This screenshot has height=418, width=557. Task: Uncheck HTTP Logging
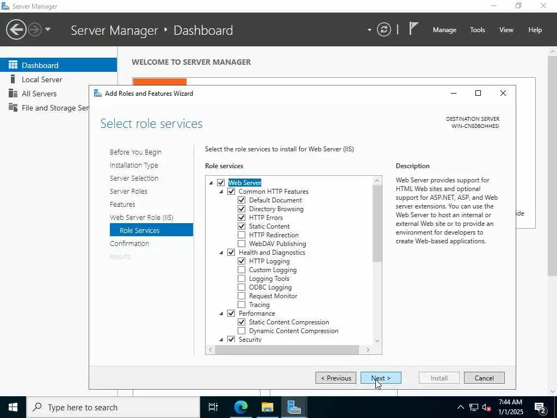click(242, 261)
